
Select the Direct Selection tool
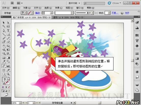pos(8,22)
